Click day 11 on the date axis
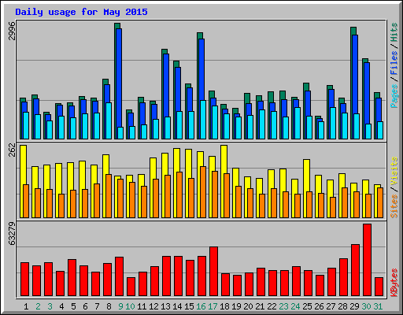 [142, 306]
